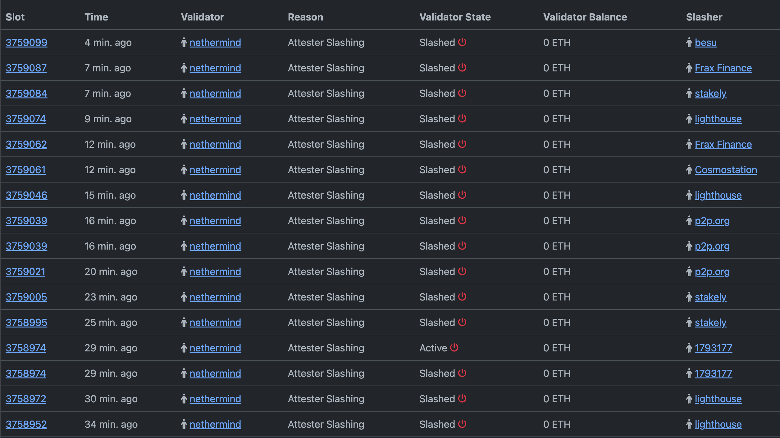
Task: Click the red slashed icon in slot 3759099 row
Action: pyautogui.click(x=462, y=42)
